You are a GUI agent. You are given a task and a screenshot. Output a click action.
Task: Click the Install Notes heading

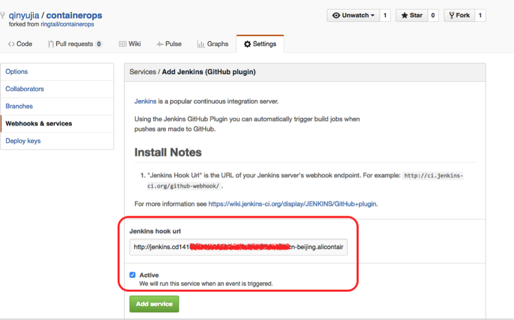pos(168,152)
